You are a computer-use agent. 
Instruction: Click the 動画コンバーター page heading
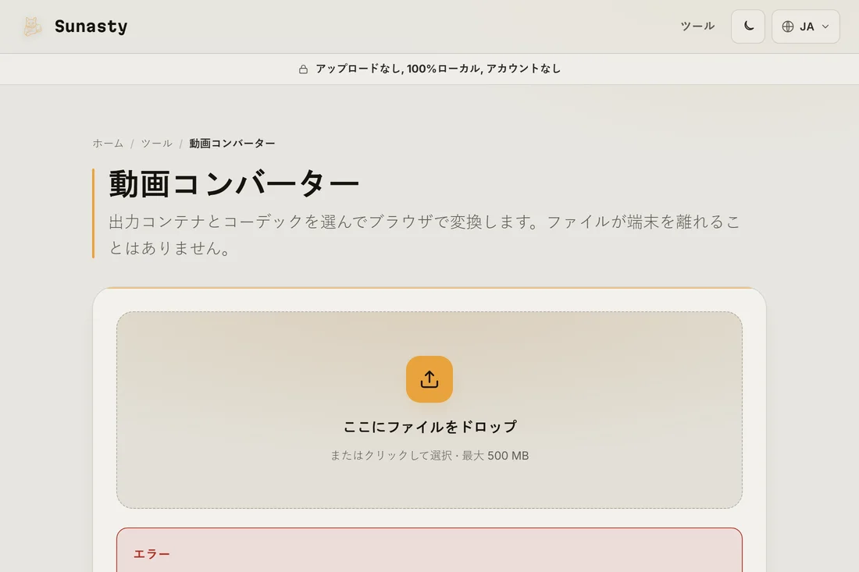pyautogui.click(x=234, y=184)
